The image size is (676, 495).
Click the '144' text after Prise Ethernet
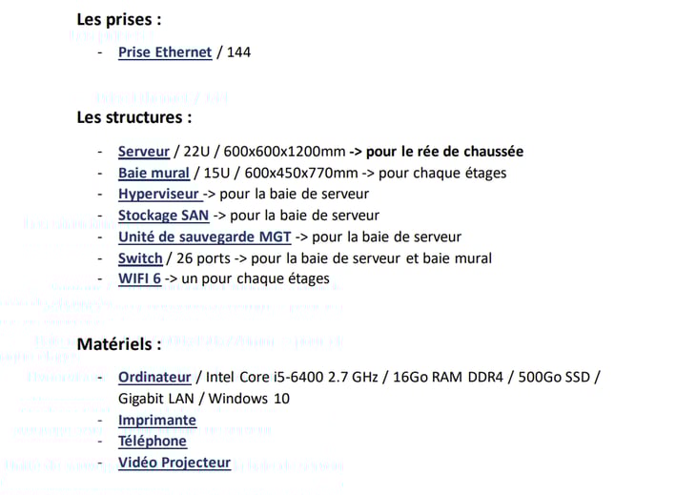pos(239,52)
